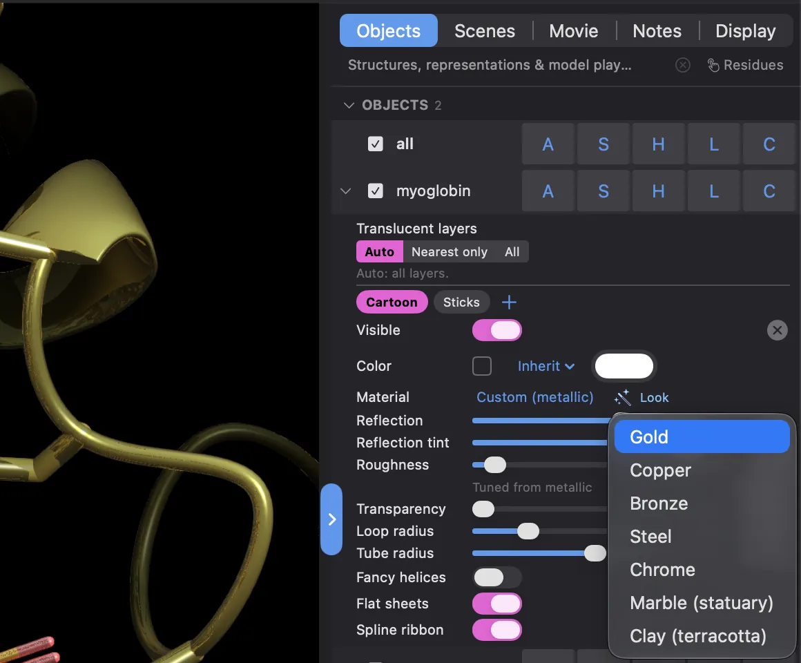
Task: Choose Bronze from the Look menu
Action: pos(702,503)
